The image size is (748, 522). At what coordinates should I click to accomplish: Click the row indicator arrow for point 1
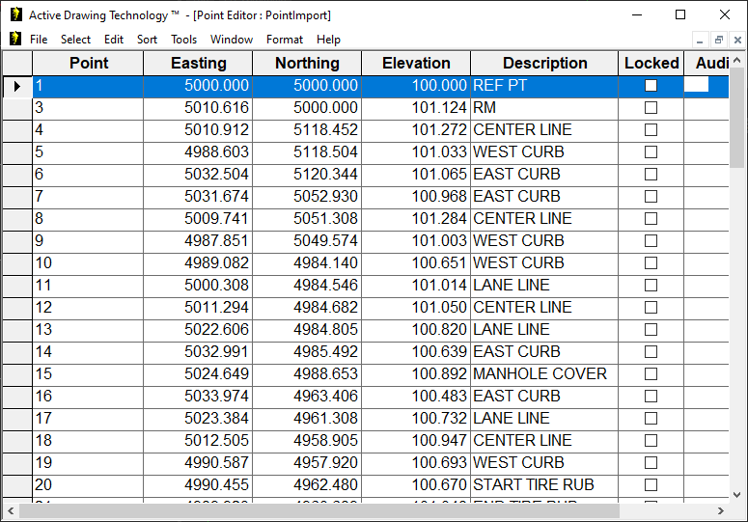[16, 86]
